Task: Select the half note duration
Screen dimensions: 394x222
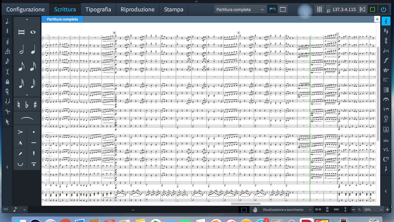Action: pyautogui.click(x=21, y=49)
